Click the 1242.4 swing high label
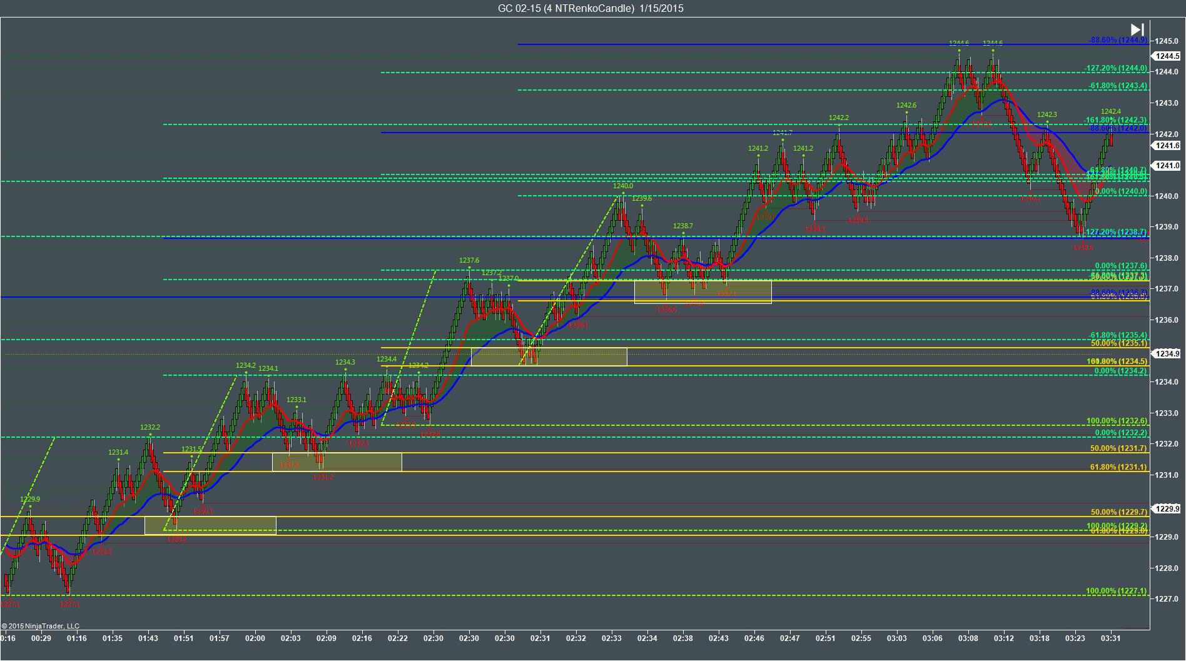The height and width of the screenshot is (661, 1186). [x=1111, y=111]
